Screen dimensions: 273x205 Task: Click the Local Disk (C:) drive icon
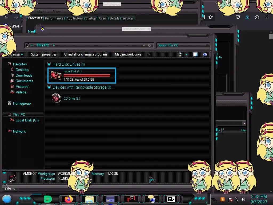(56, 76)
